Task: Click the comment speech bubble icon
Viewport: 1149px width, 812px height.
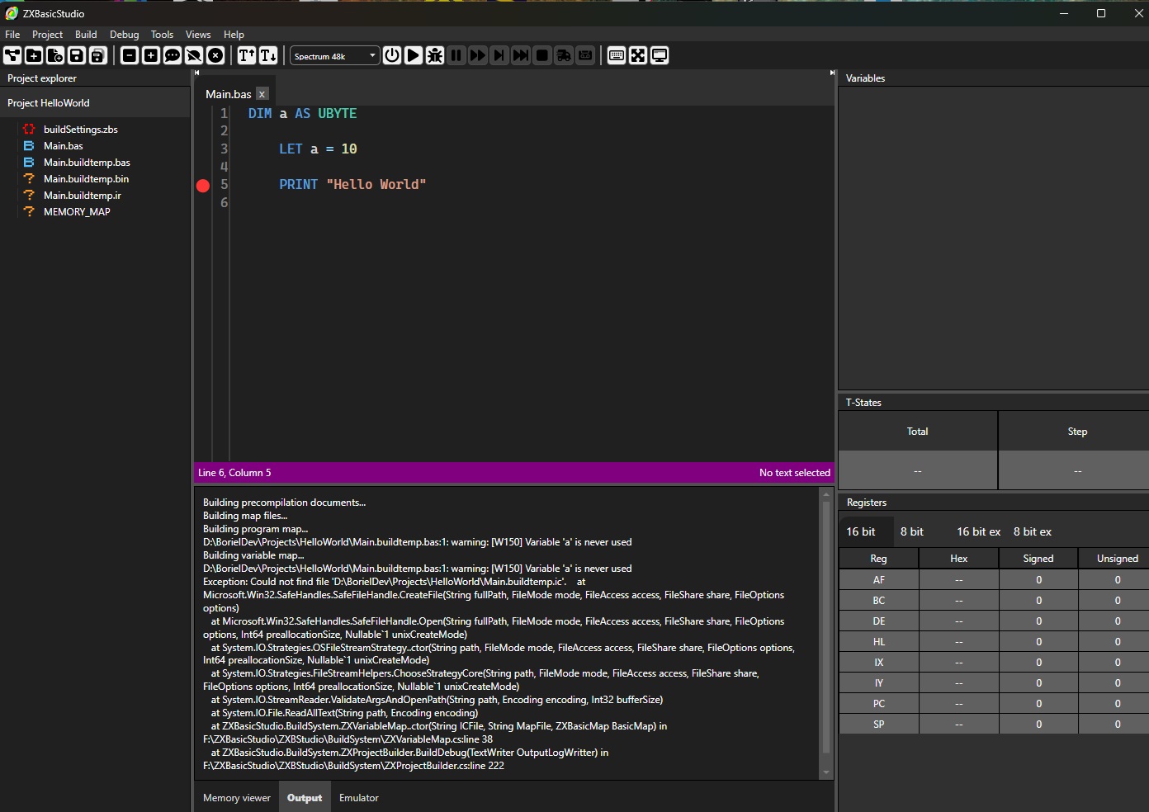Action: pos(173,55)
